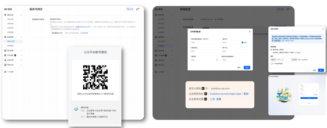The height and width of the screenshot is (128, 327).
Task: Collapse 基础信息 chevron in 邮箱配置 window
Action: [172, 15]
